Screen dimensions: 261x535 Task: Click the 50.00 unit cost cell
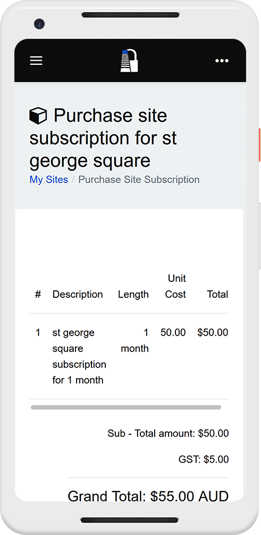173,332
